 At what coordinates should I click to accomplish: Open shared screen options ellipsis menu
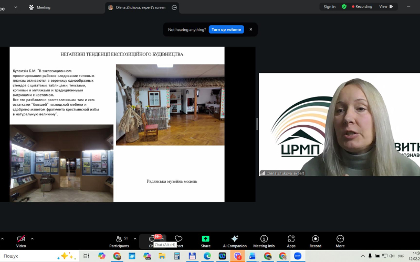coord(174,7)
